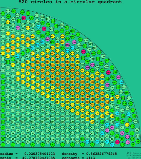Pick the cyan circle labeled 18

pos(97,142)
